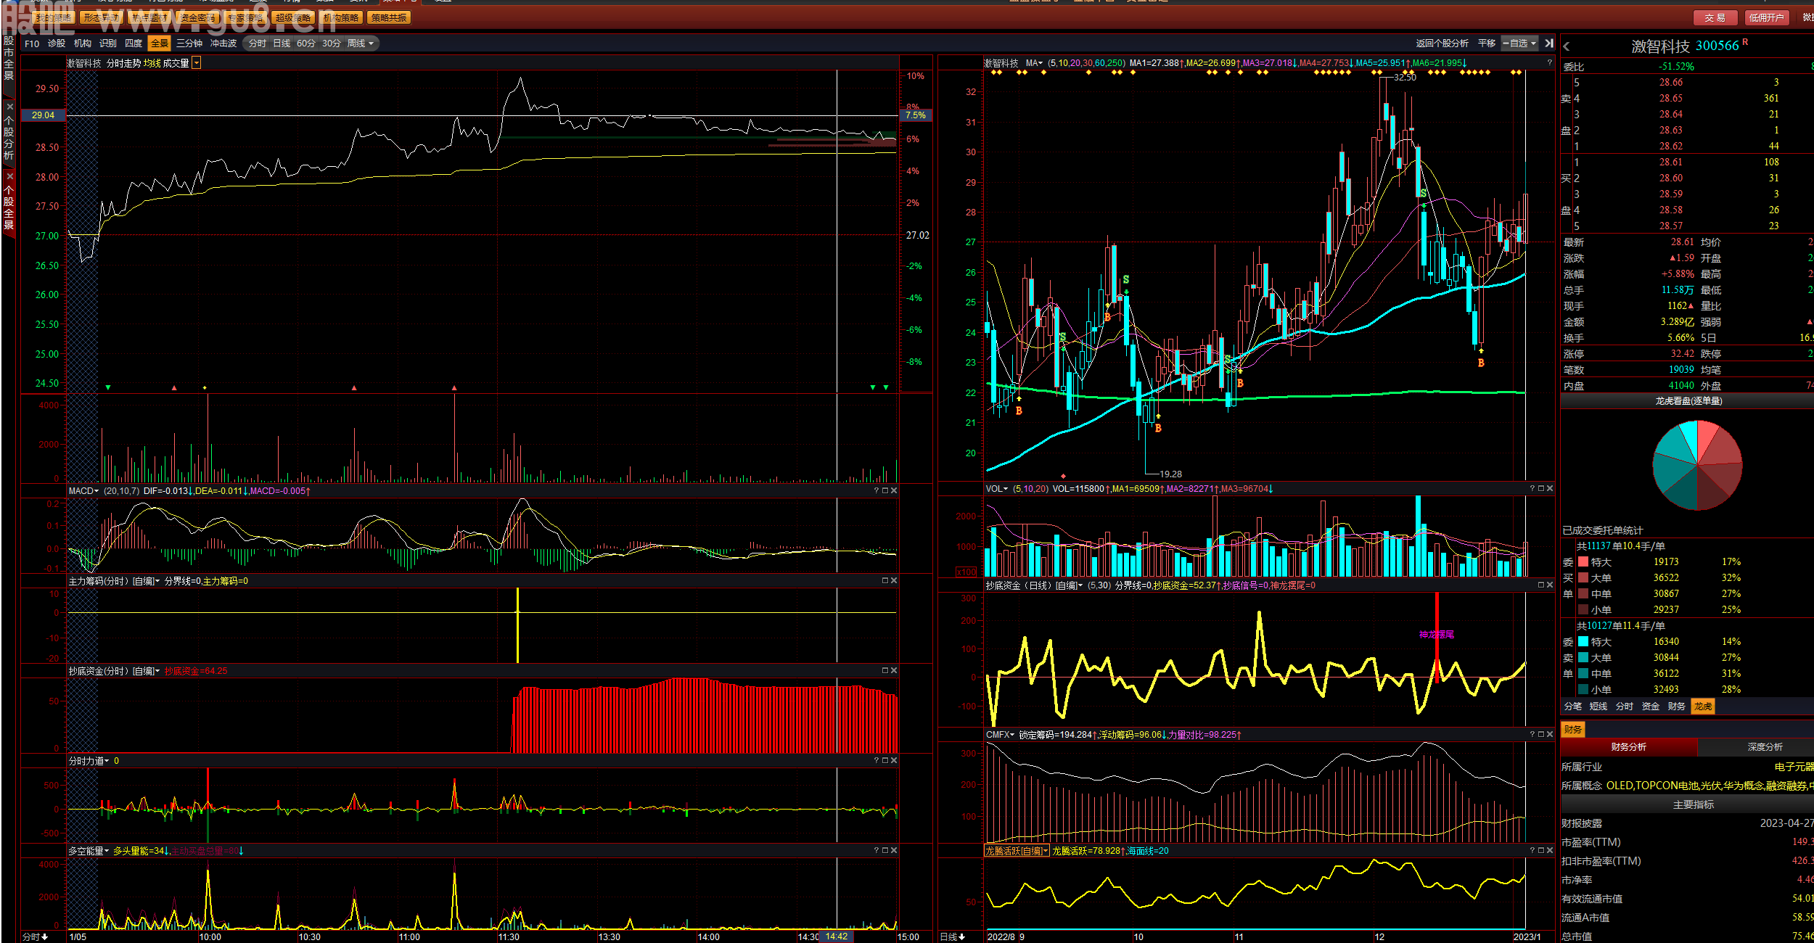Viewport: 1814px width, 943px height.
Task: Switch to the 冲击波 tab
Action: pos(223,44)
